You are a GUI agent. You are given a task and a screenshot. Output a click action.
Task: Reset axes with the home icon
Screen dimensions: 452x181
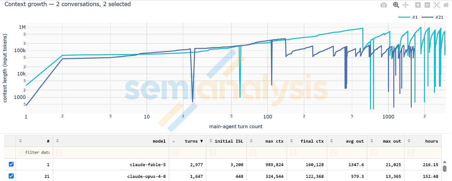[446, 5]
